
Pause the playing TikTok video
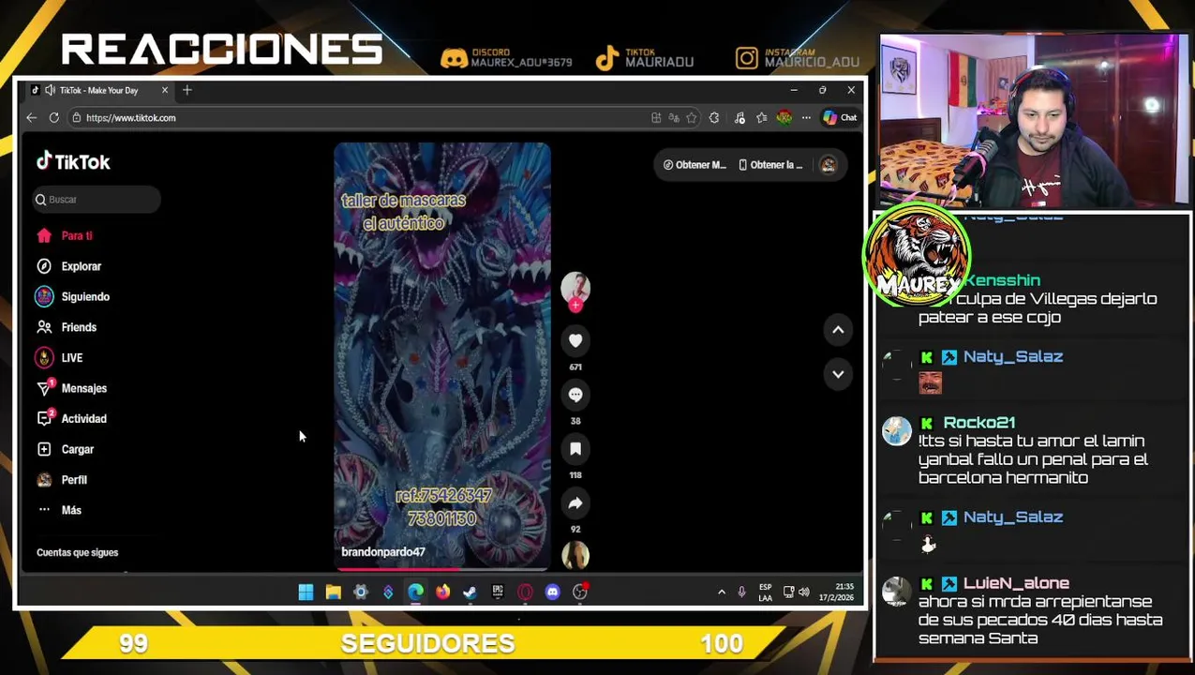442,356
